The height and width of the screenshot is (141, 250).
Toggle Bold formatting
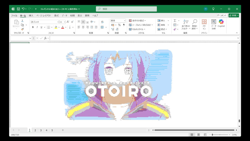tap(33, 27)
